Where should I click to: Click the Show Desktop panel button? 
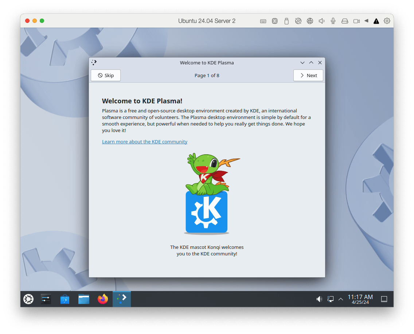point(384,299)
